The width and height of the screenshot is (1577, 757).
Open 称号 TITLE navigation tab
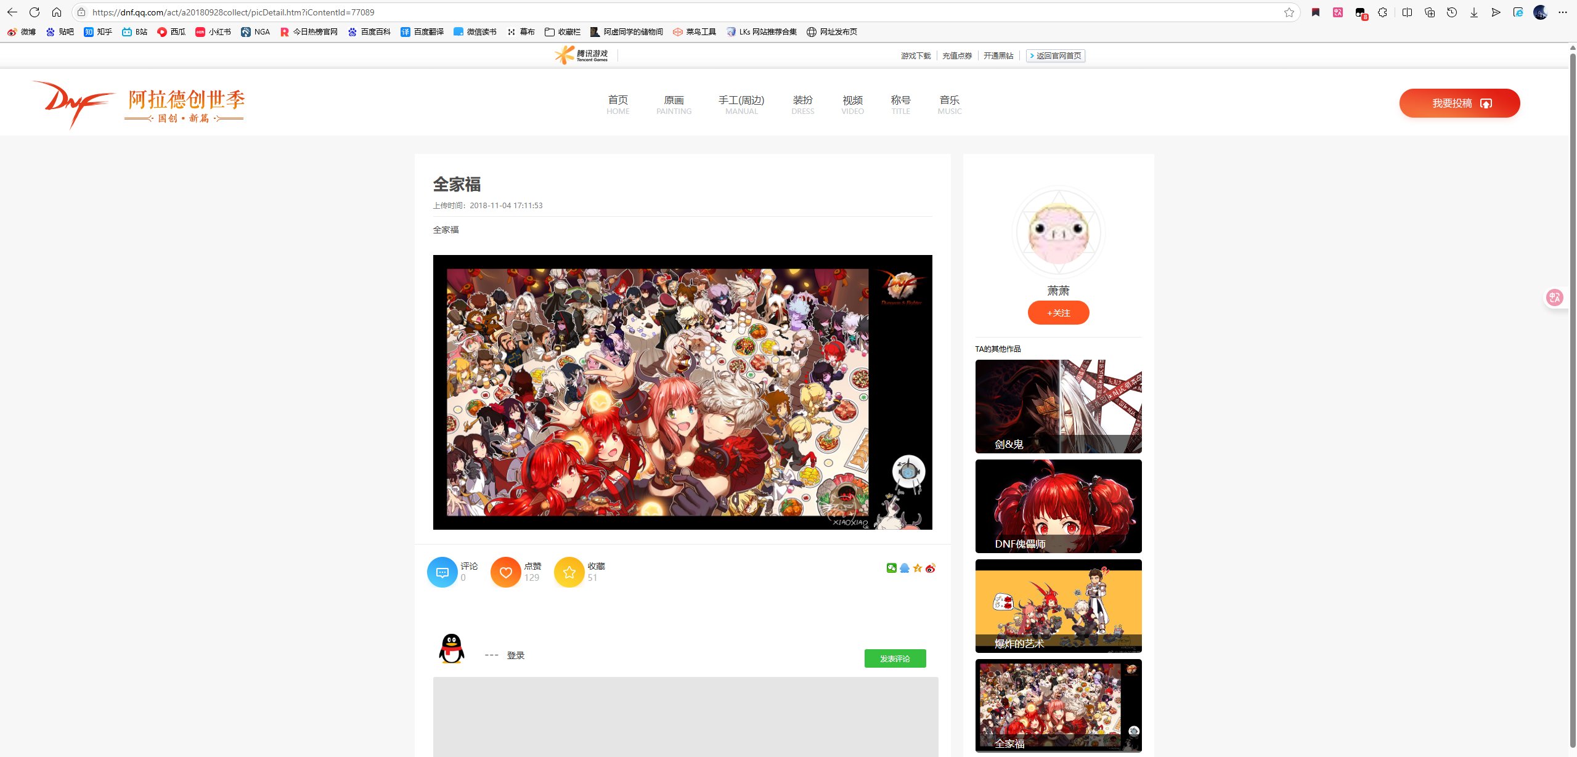[x=901, y=105]
